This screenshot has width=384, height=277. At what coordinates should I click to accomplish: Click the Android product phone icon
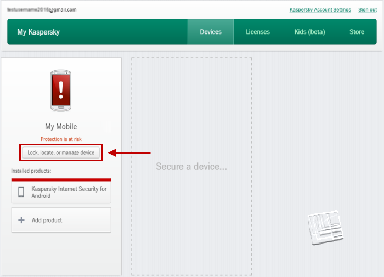[x=21, y=193]
